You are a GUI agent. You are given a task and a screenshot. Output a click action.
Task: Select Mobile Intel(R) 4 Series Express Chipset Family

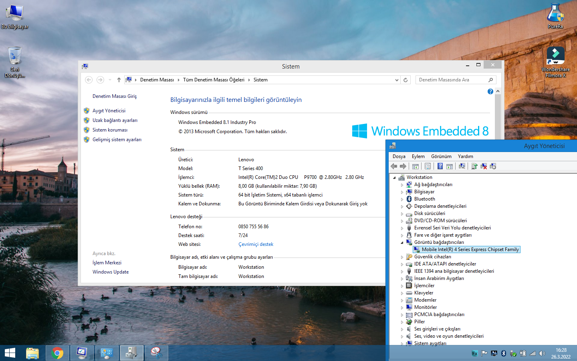(x=467, y=249)
